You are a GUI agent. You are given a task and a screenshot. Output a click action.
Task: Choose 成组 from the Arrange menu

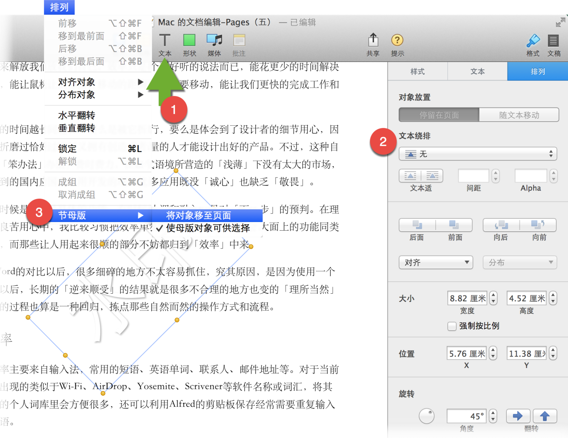click(98, 182)
